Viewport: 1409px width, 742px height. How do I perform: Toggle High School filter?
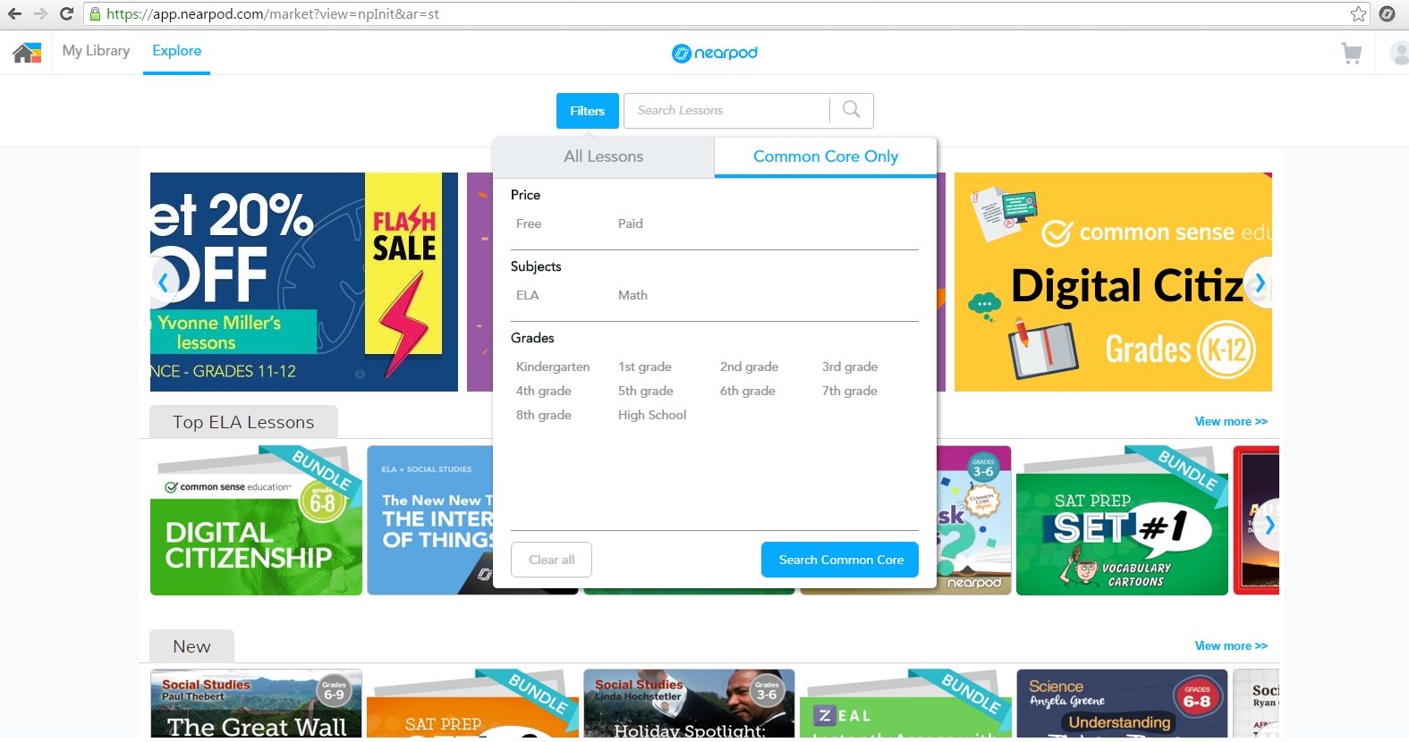652,415
